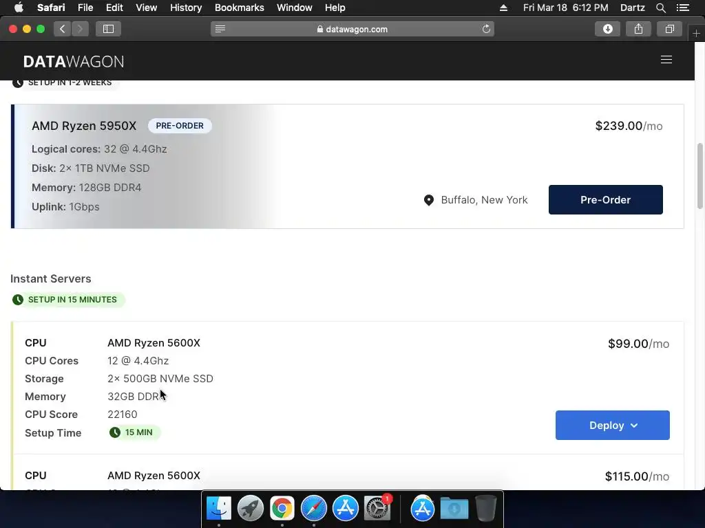Open the Bookmarks menu
Screen dimensions: 705x528
click(x=239, y=8)
